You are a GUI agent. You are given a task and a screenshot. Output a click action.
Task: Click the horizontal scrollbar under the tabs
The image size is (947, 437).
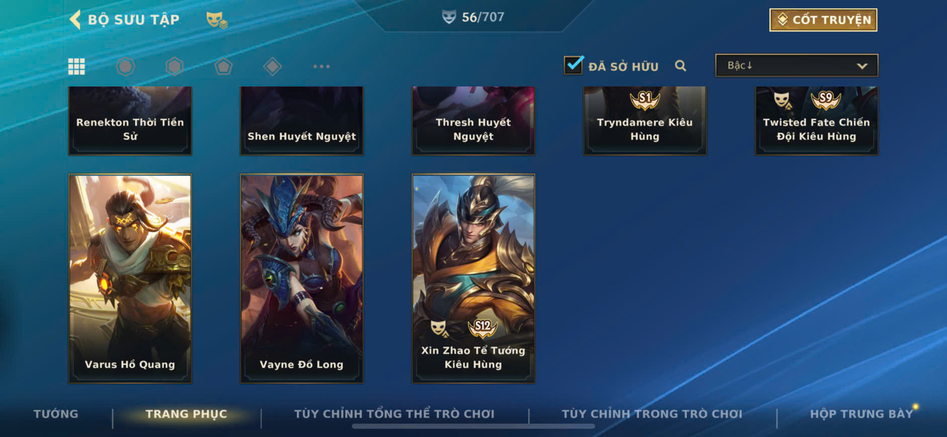click(x=473, y=426)
